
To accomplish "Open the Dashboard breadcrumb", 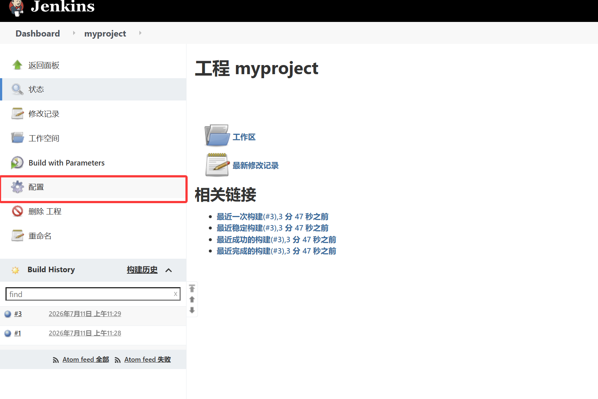I will pos(38,33).
